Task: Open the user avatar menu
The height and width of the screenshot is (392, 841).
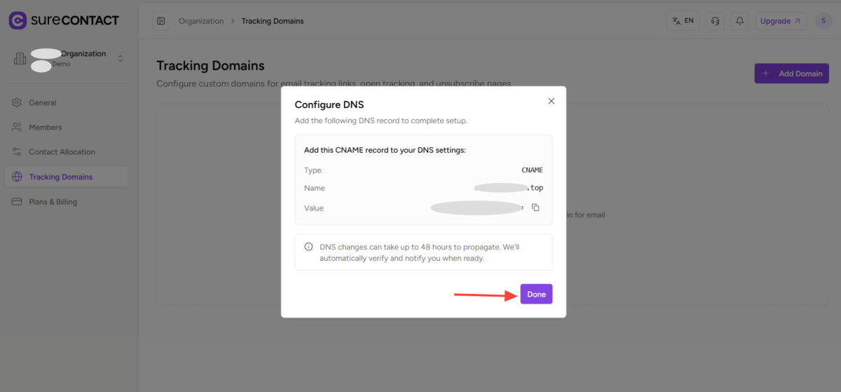Action: (x=823, y=21)
